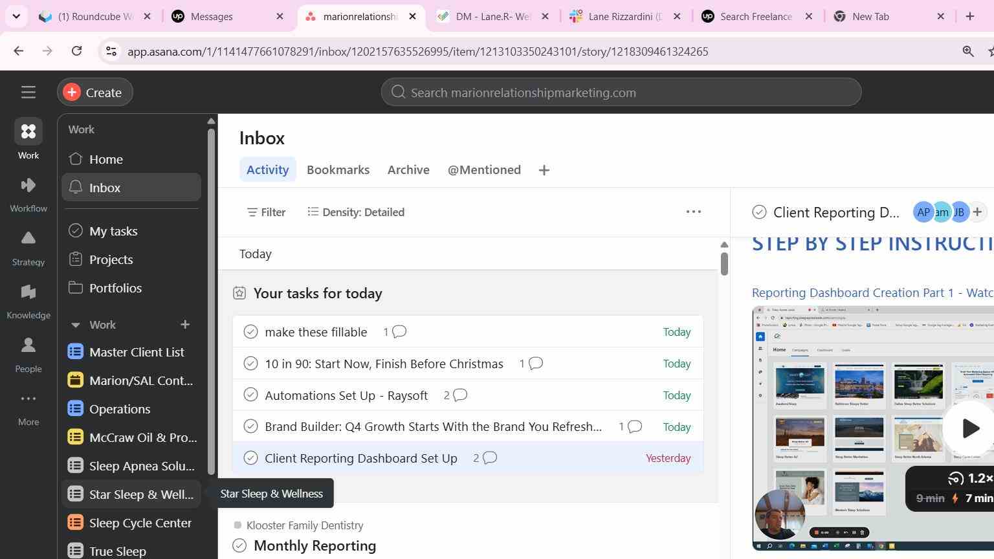This screenshot has width=994, height=559.
Task: Mark 'make these fillable' task complete
Action: (x=250, y=332)
